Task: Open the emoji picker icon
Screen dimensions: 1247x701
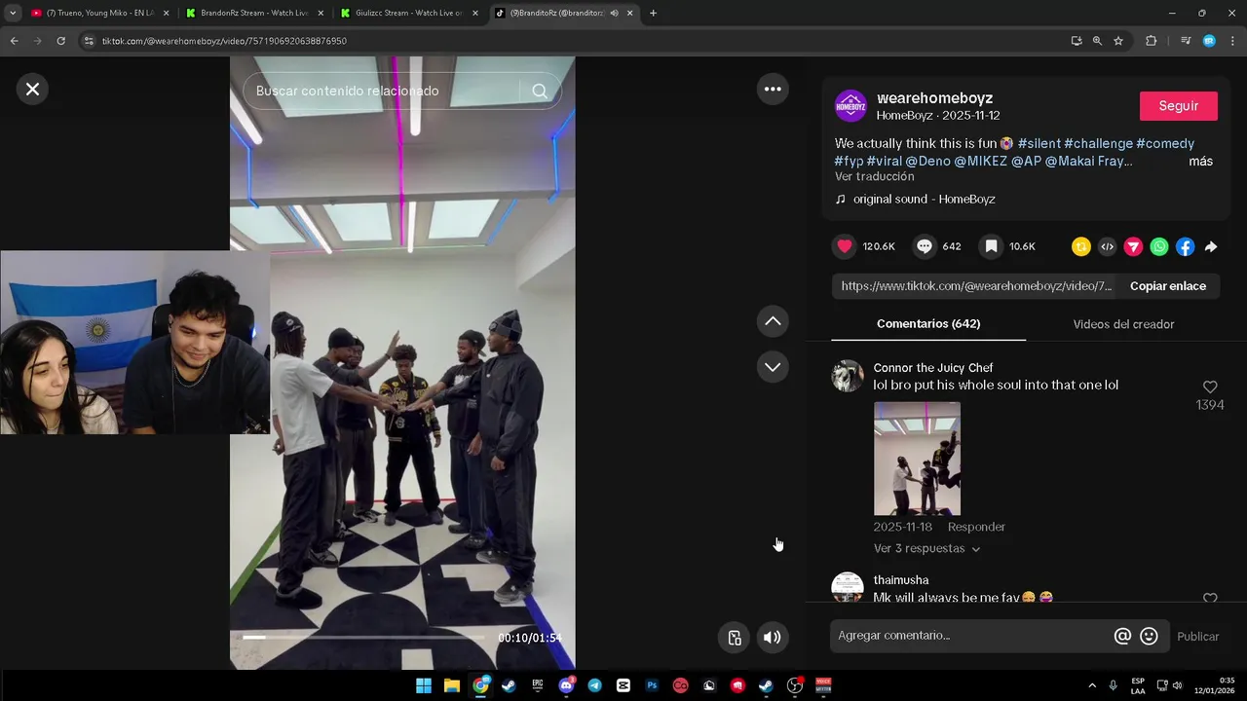Action: click(1149, 636)
